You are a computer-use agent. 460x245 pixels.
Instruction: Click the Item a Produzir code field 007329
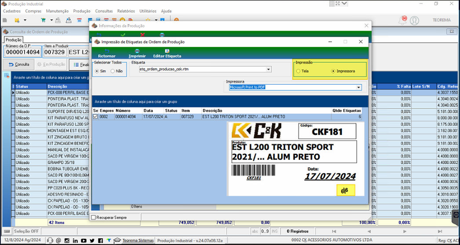pos(55,52)
